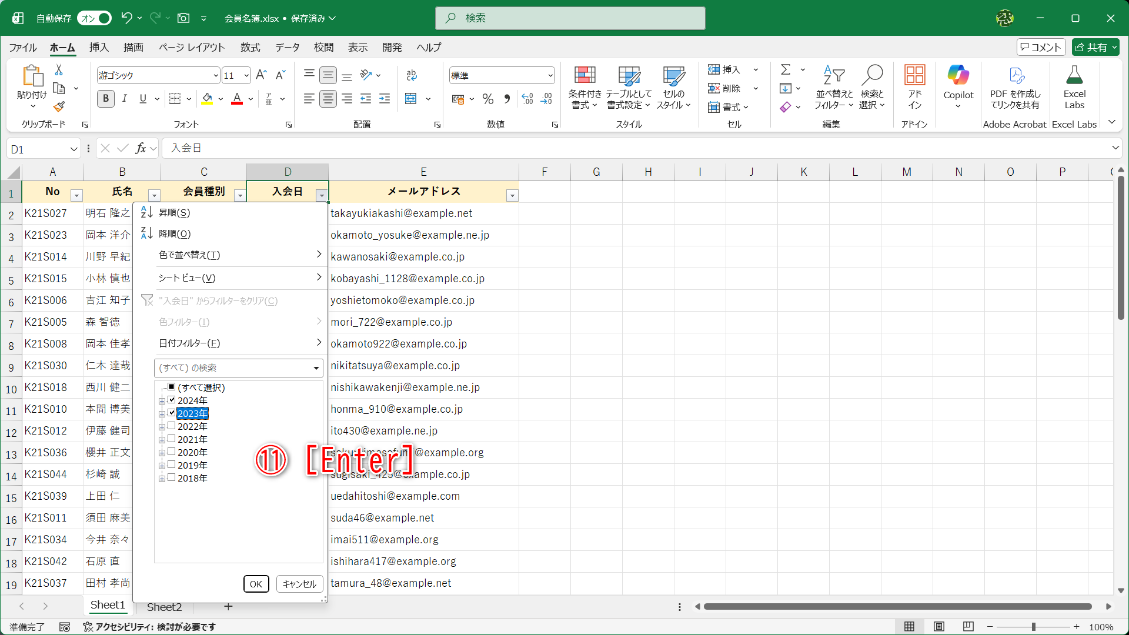1129x635 pixels.
Task: Click the AutoSum sigma icon
Action: pyautogui.click(x=786, y=69)
